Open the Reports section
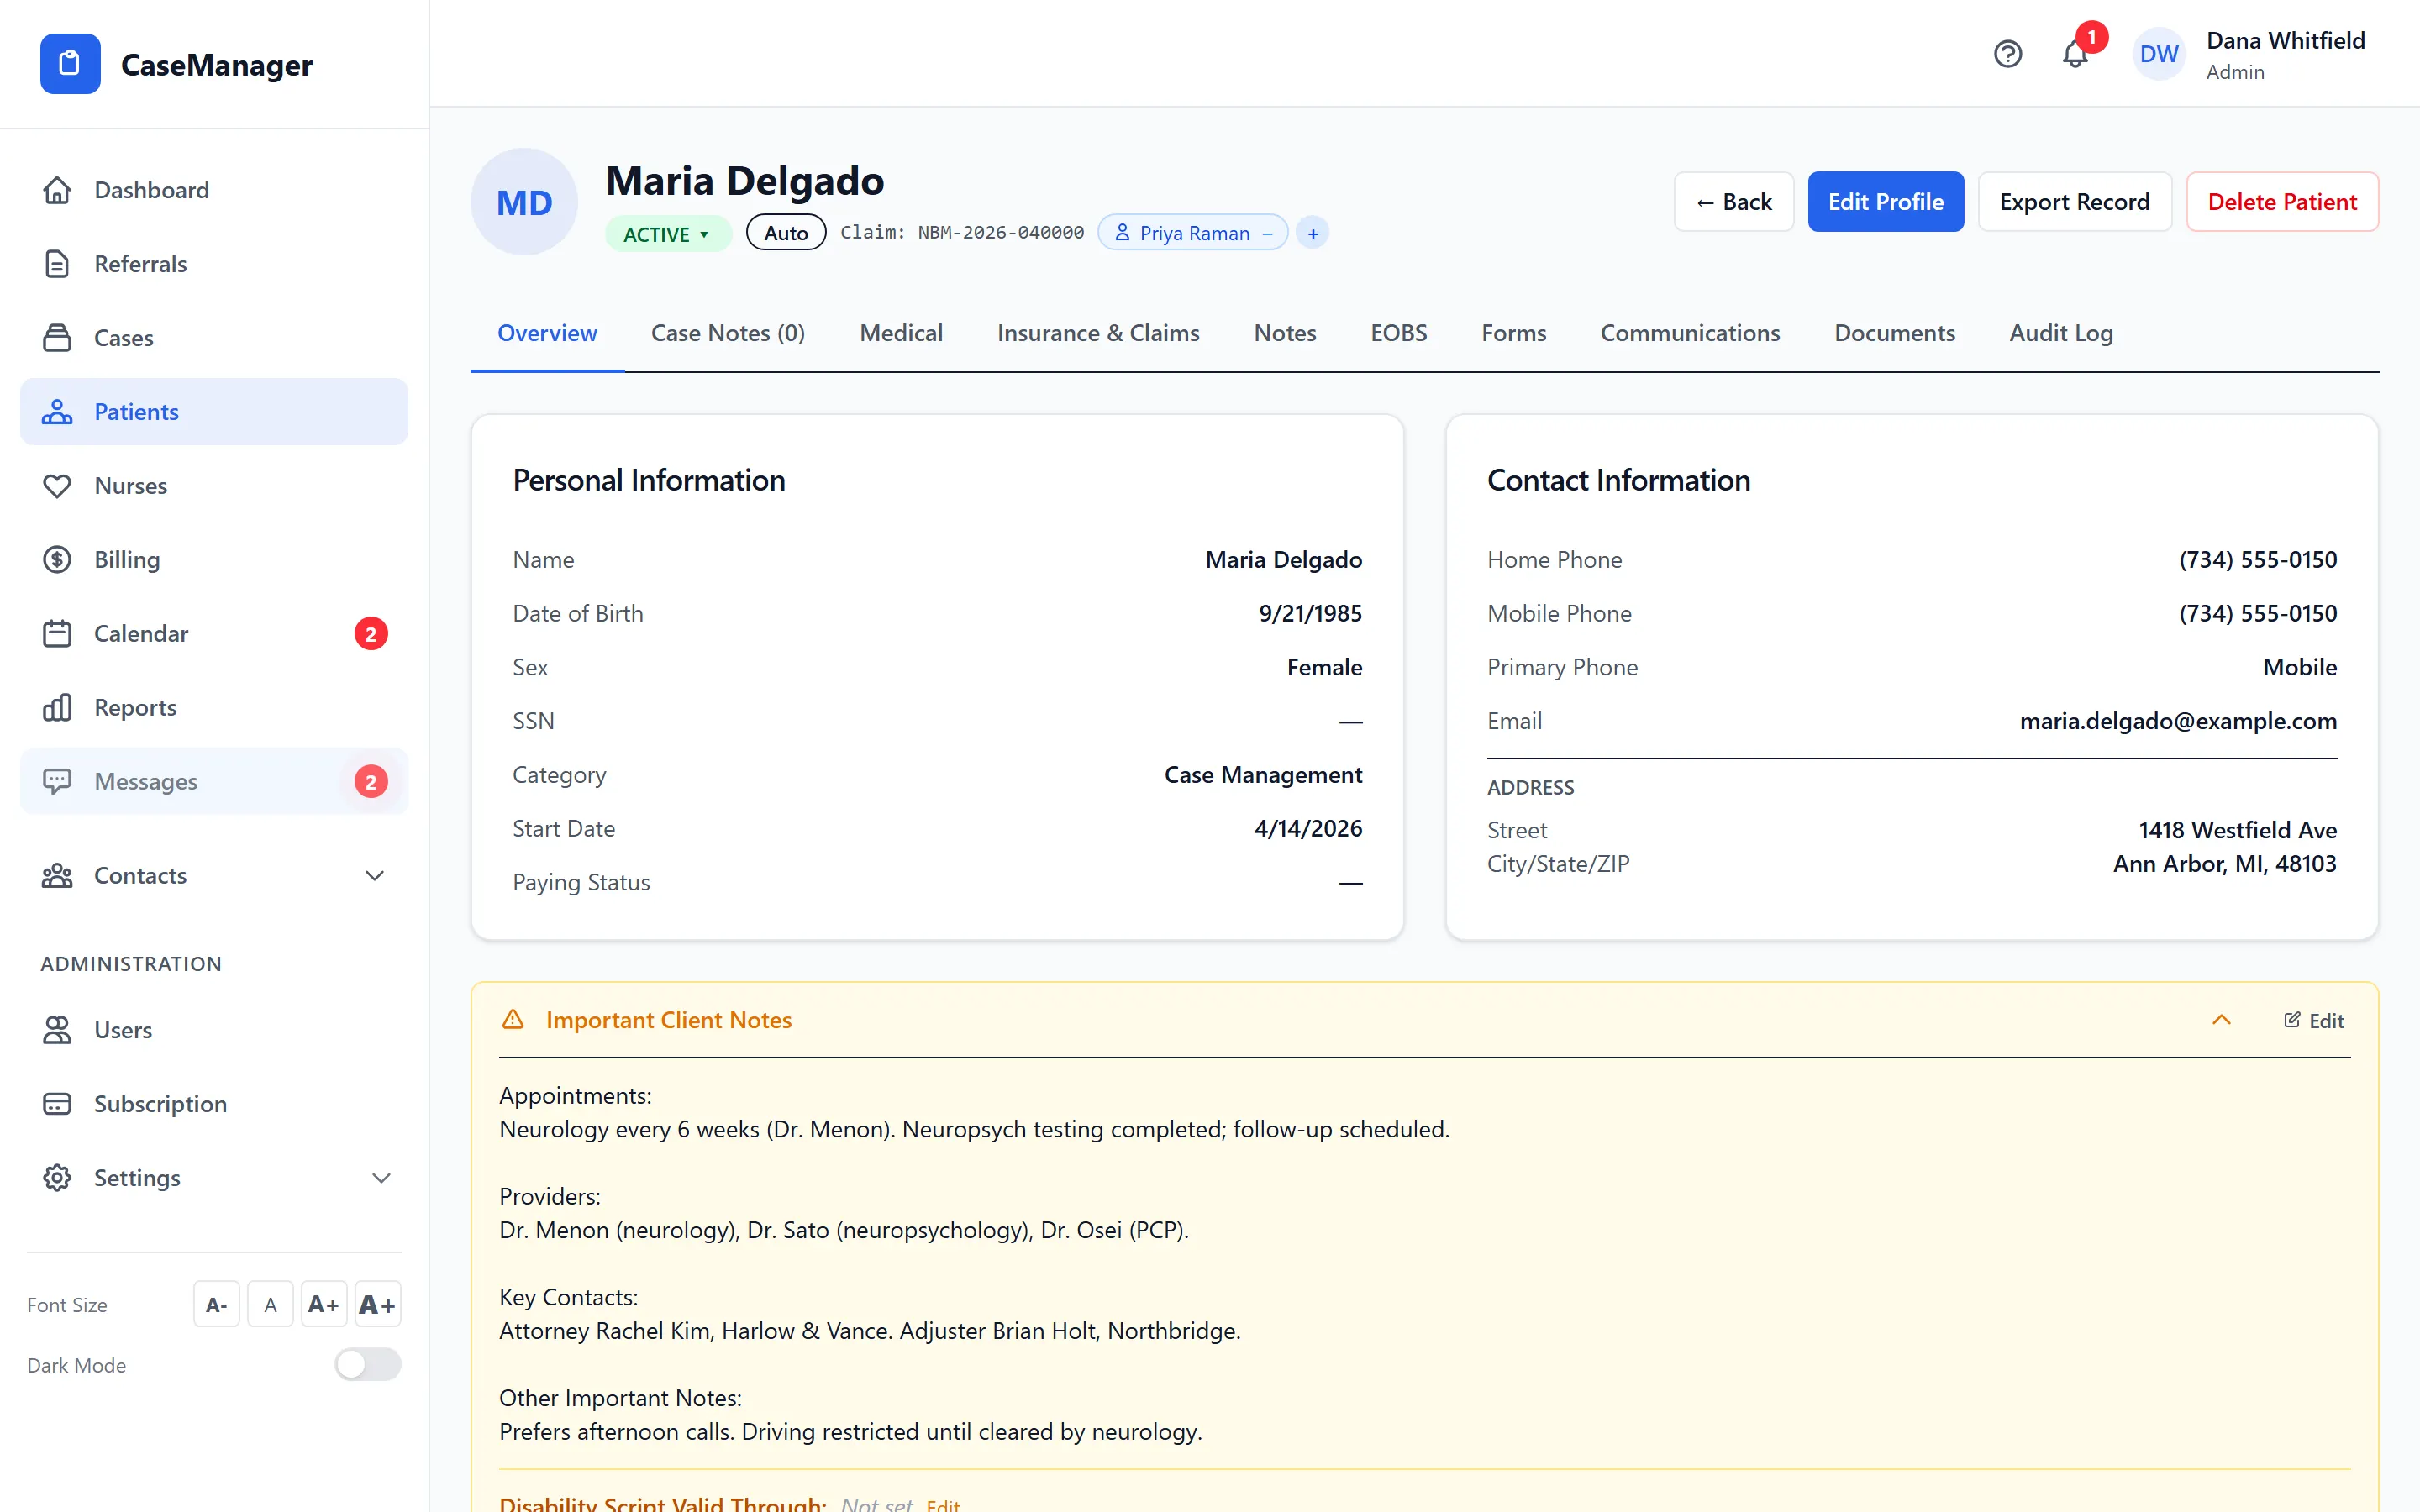Viewport: 2420px width, 1512px height. pyautogui.click(x=214, y=708)
